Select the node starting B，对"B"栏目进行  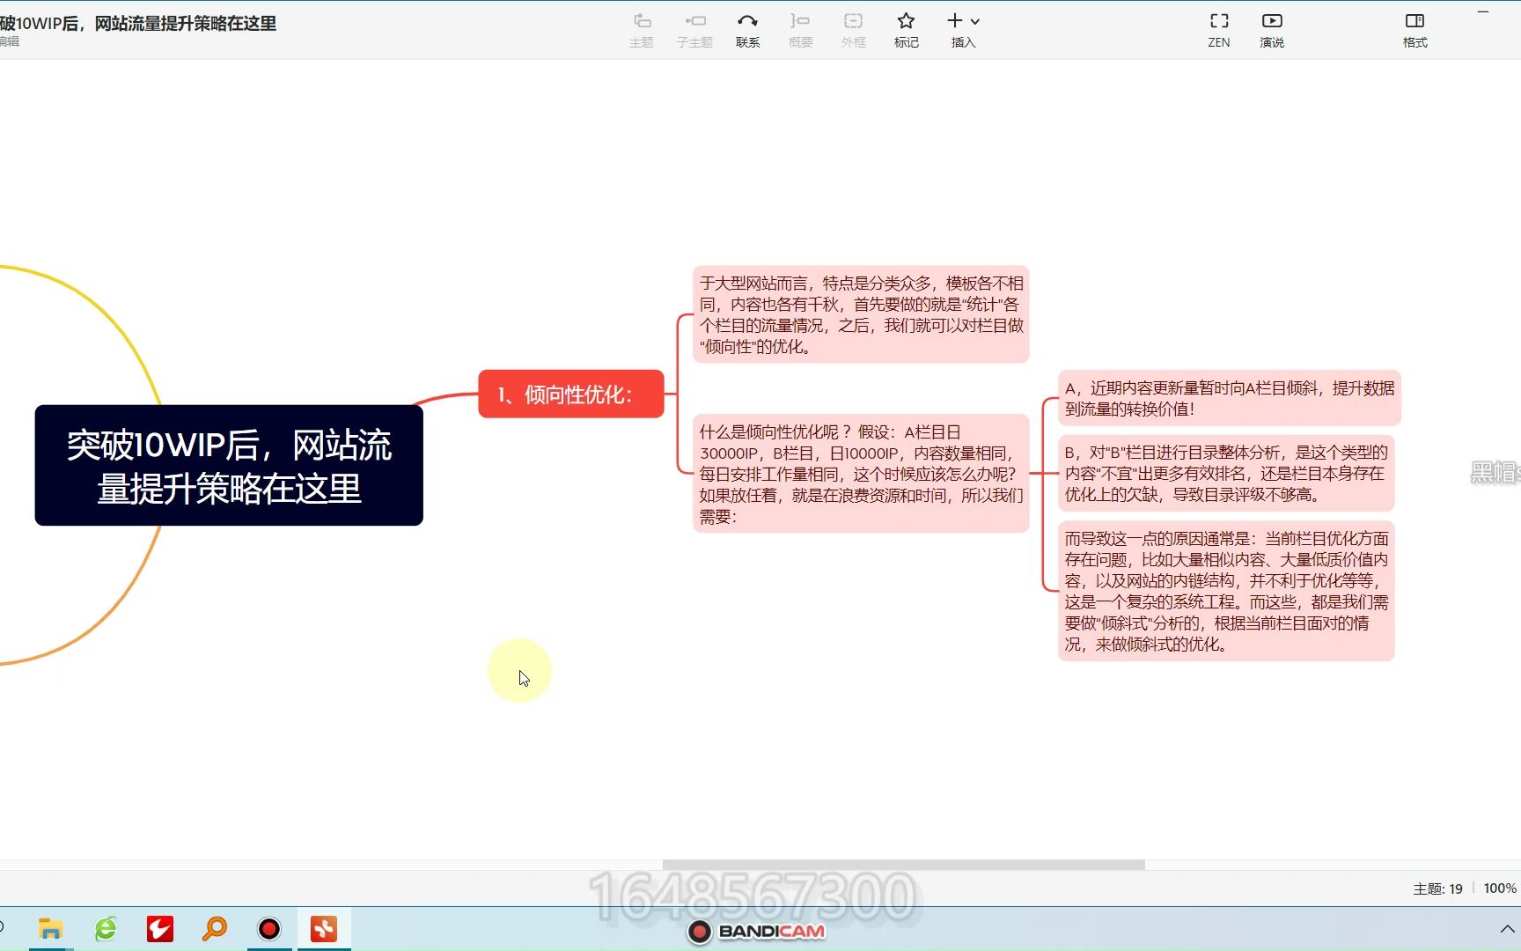point(1226,473)
